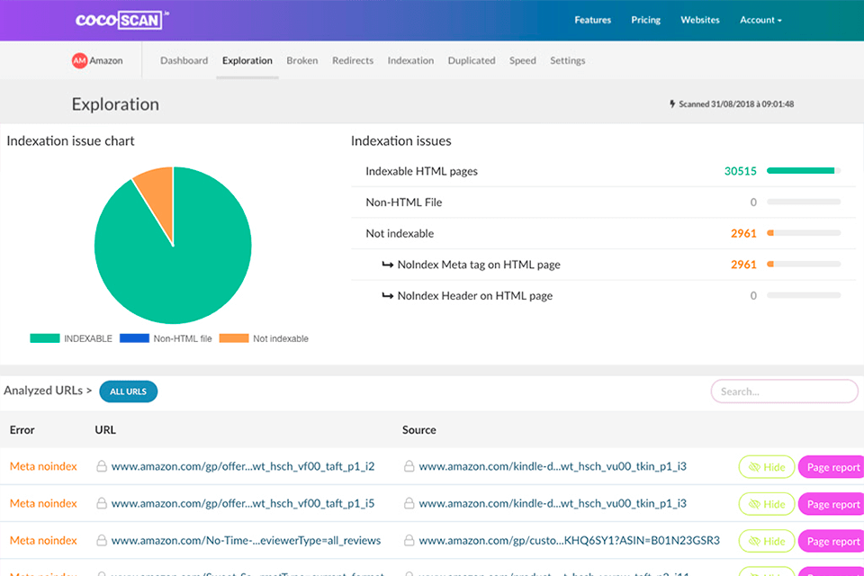Switch to the Duplicated tab
864x576 pixels.
pos(472,60)
